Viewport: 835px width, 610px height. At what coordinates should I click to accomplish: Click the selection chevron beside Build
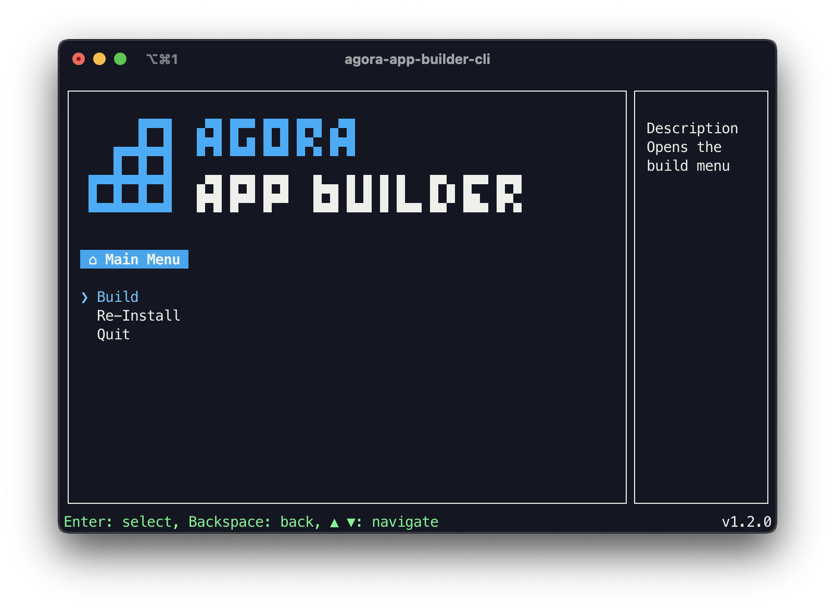tap(84, 297)
